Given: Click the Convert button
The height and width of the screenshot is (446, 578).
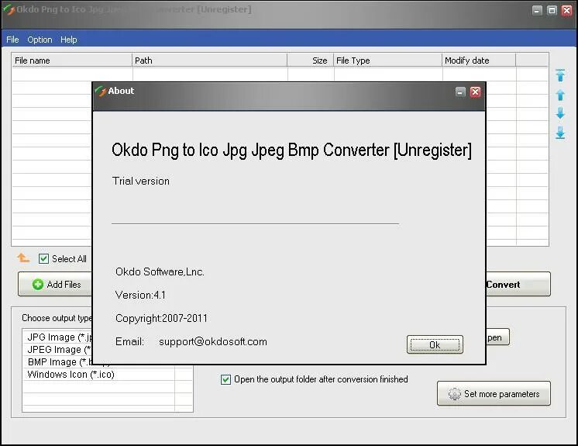Looking at the screenshot, I should pos(518,284).
